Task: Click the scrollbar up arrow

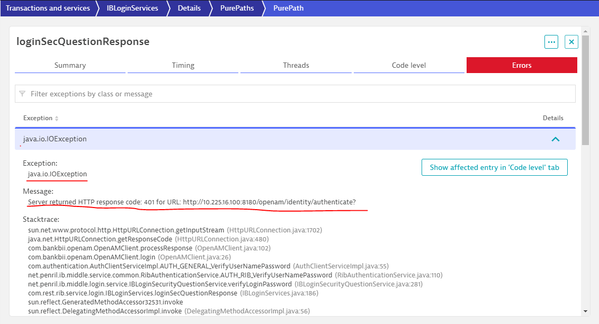Action: (x=585, y=31)
